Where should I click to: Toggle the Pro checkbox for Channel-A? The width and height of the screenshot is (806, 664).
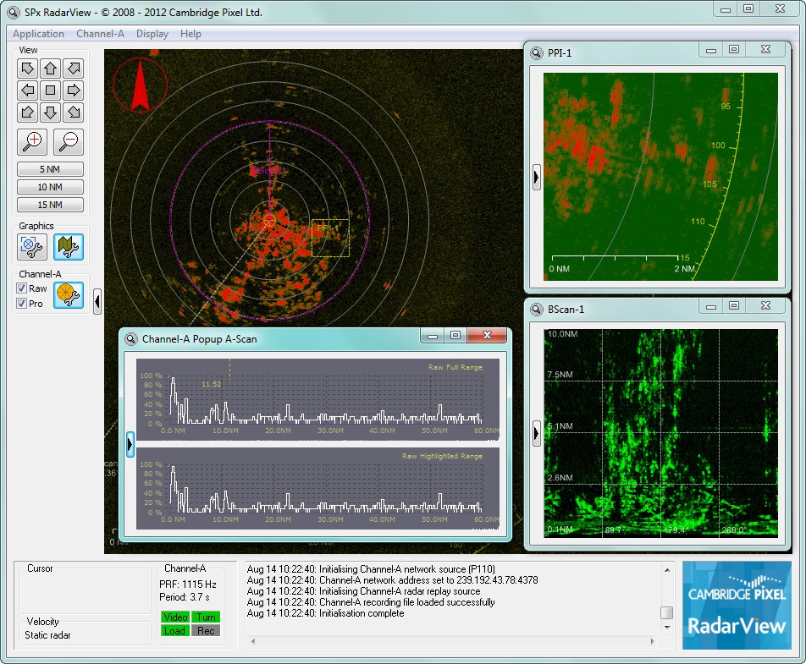click(21, 304)
